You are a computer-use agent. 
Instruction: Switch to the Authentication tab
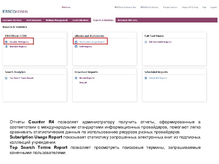[34, 20]
